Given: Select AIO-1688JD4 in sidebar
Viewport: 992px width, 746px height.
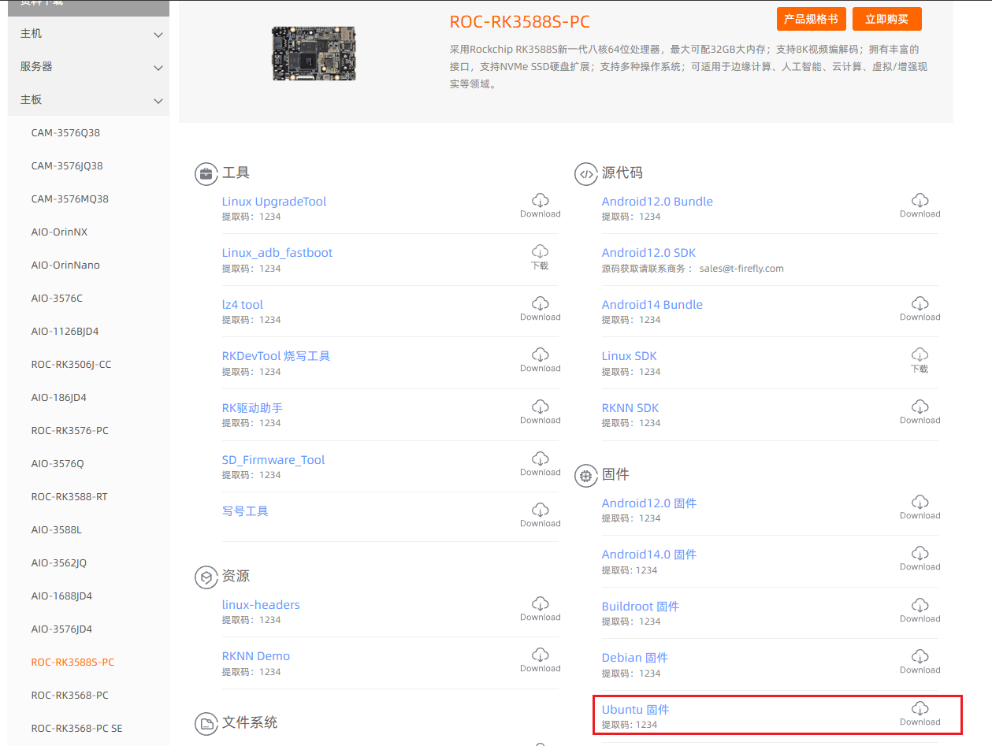Looking at the screenshot, I should (x=61, y=596).
